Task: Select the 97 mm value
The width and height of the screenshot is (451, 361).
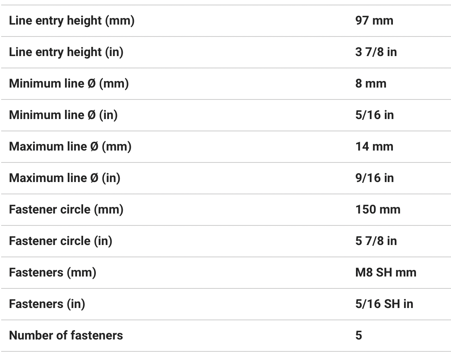Action: coord(374,21)
